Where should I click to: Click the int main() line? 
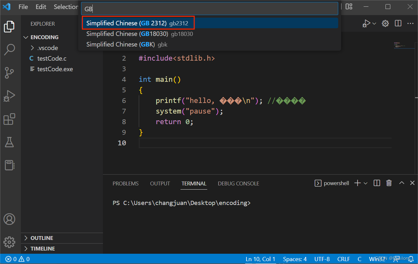pos(160,80)
